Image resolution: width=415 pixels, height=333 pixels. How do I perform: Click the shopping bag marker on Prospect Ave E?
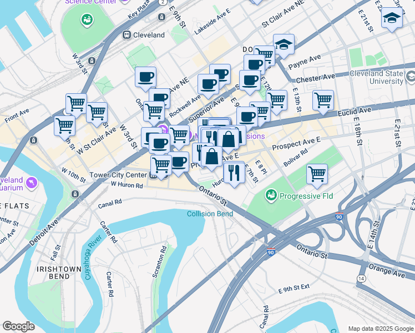tap(211, 159)
